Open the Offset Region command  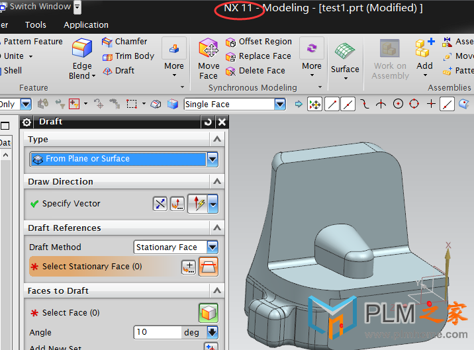(x=259, y=42)
